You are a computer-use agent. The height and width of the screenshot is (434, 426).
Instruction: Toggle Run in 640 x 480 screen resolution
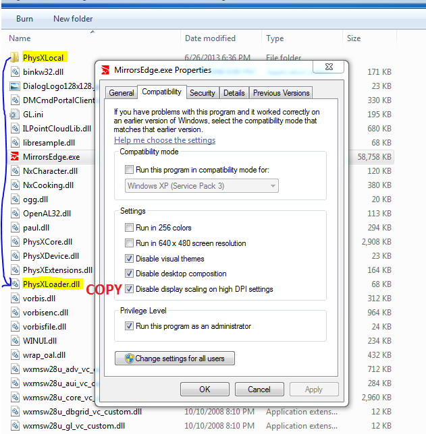[x=129, y=243]
